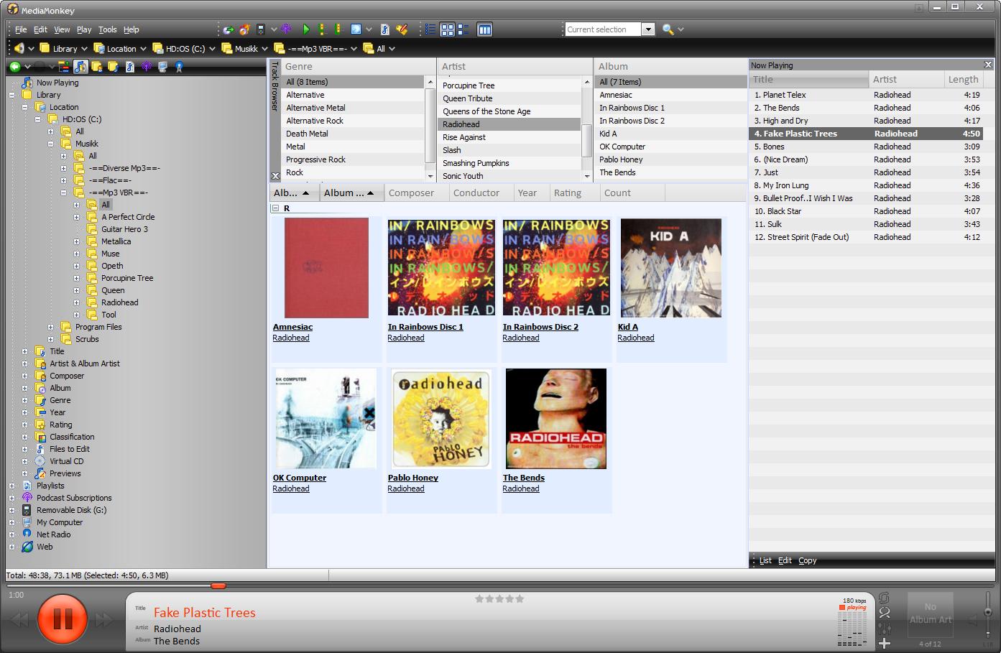Image resolution: width=1001 pixels, height=653 pixels.
Task: Click the search field
Action: click(x=602, y=29)
